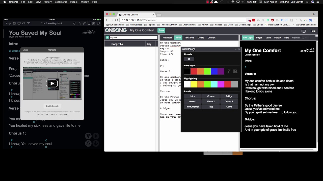This screenshot has width=323, height=181.
Task: Bookmark this page with the star icon
Action: click(x=301, y=20)
